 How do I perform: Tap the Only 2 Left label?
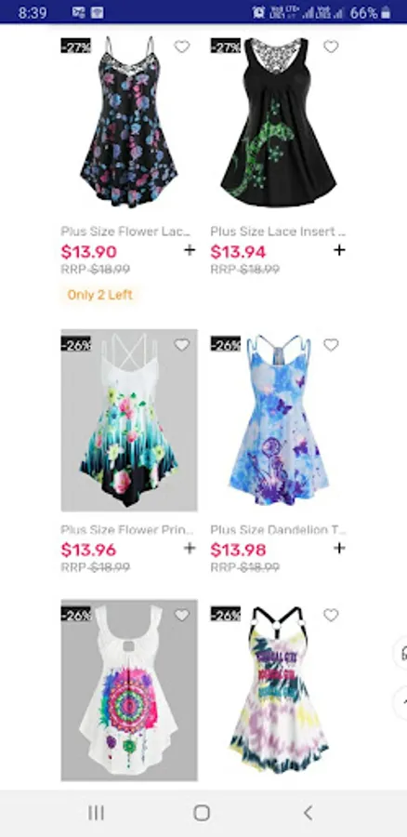(99, 295)
